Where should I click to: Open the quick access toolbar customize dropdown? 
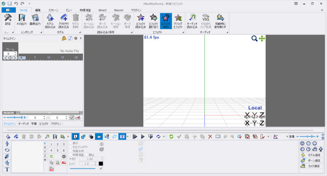[x=29, y=3]
